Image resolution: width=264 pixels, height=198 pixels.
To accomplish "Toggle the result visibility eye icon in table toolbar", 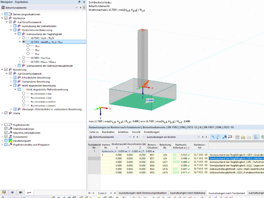I will [x=224, y=137].
